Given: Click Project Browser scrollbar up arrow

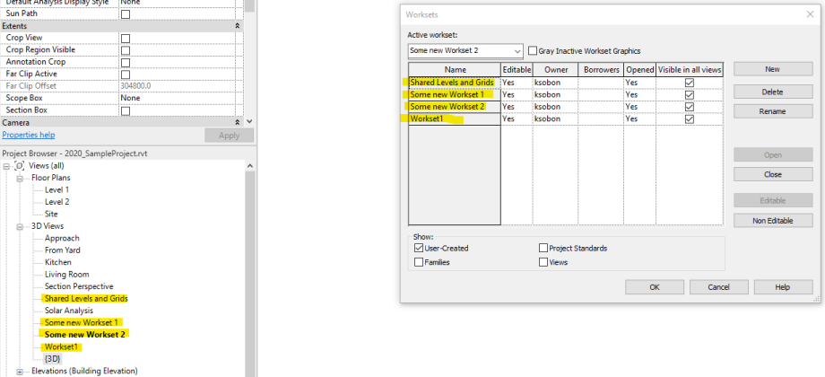Looking at the screenshot, I should pyautogui.click(x=250, y=166).
